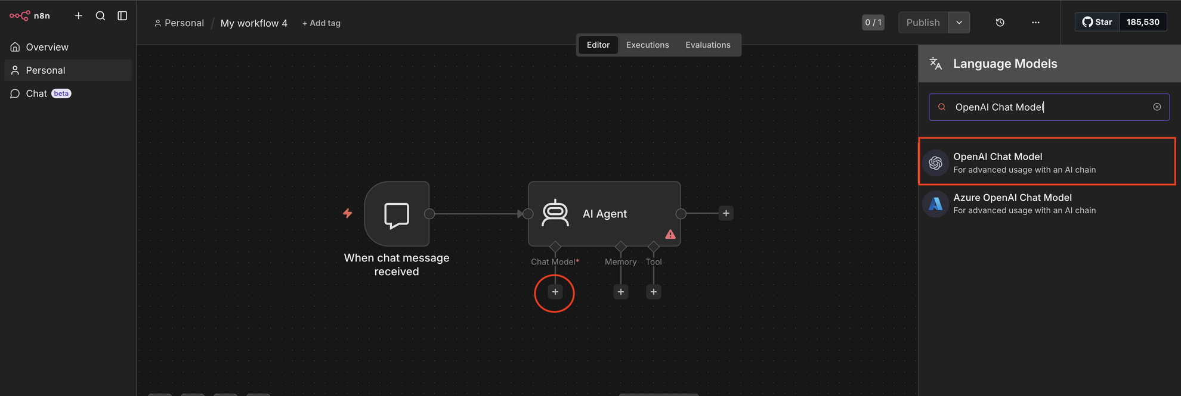Click the GitHub Star button

(1097, 22)
